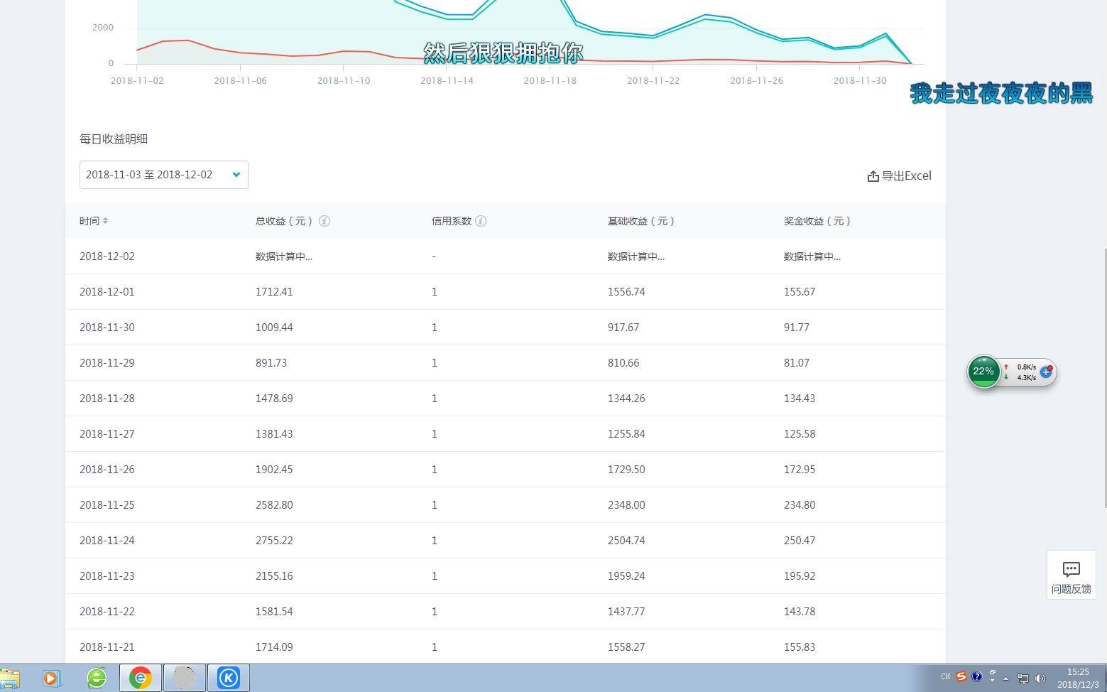The width and height of the screenshot is (1107, 692).
Task: Click the 2018-12-02 date cell
Action: pos(107,256)
